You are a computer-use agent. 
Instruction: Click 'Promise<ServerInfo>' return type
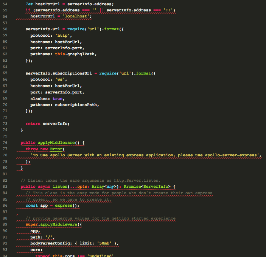point(147,187)
